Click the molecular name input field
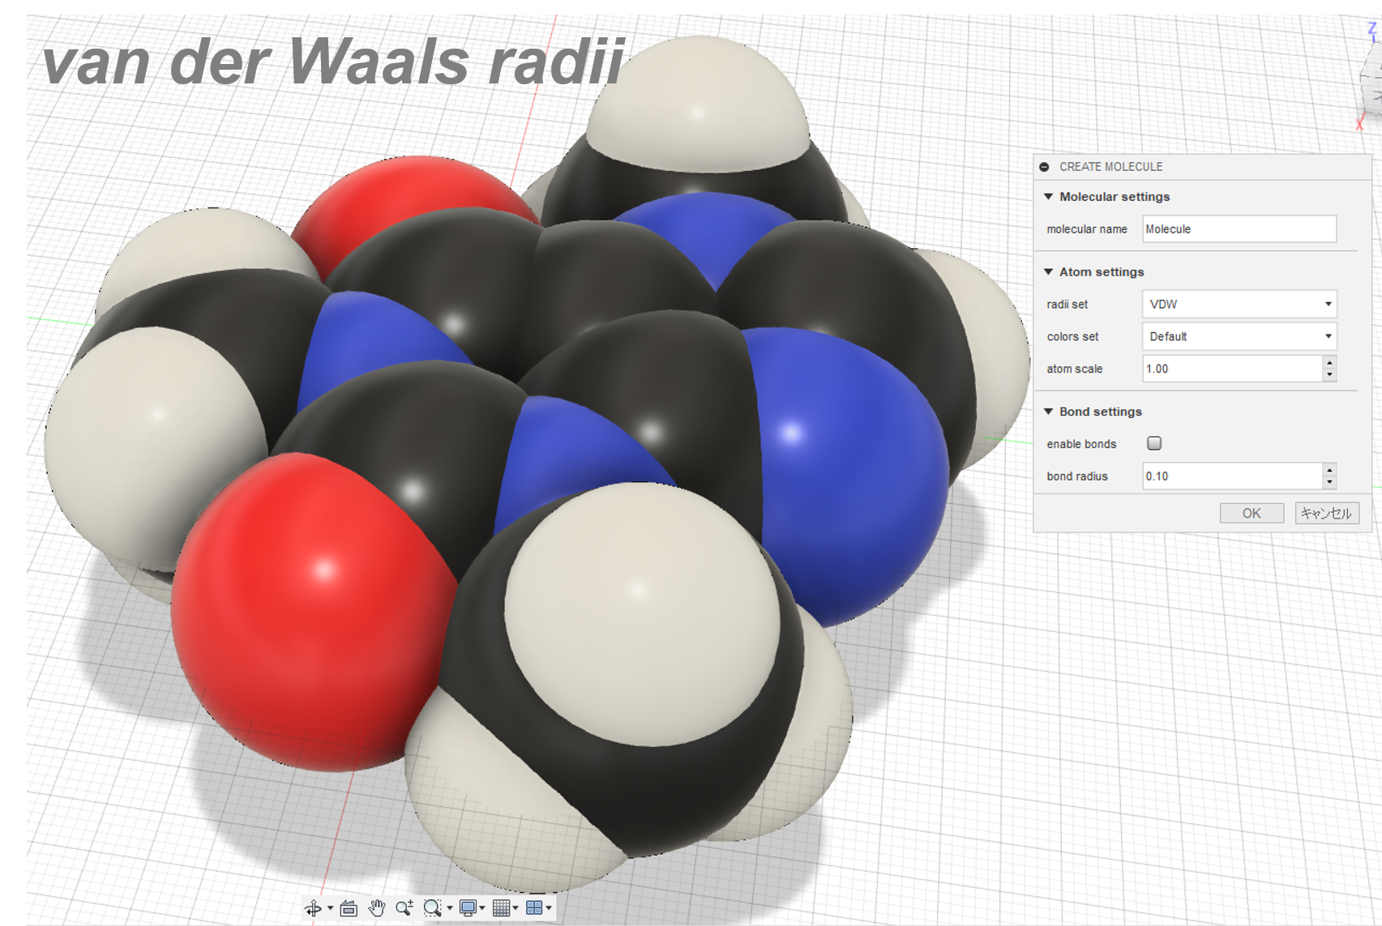1382x926 pixels. 1239,229
